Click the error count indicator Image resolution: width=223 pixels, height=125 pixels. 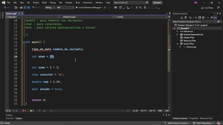click(x=24, y=111)
